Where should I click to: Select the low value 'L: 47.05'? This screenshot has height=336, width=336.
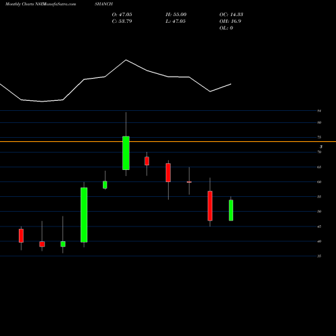pyautogui.click(x=175, y=22)
